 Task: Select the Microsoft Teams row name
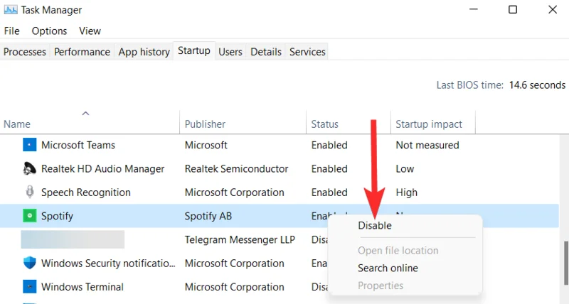click(x=78, y=145)
